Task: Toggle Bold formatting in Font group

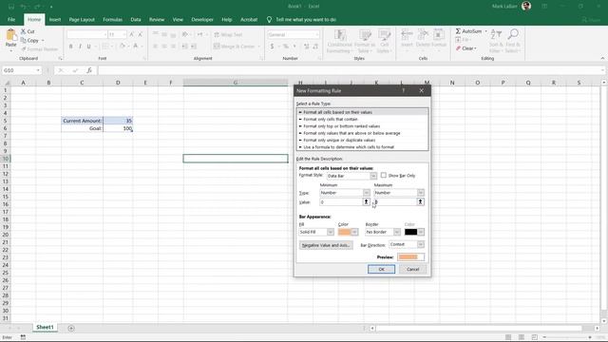Action: point(70,47)
